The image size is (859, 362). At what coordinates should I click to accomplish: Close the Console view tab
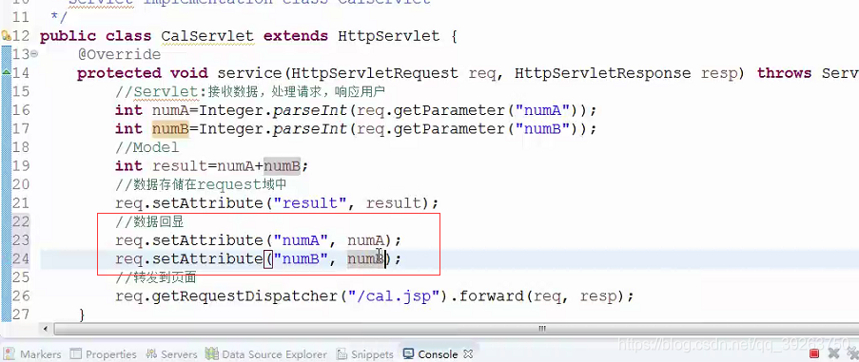pyautogui.click(x=468, y=353)
